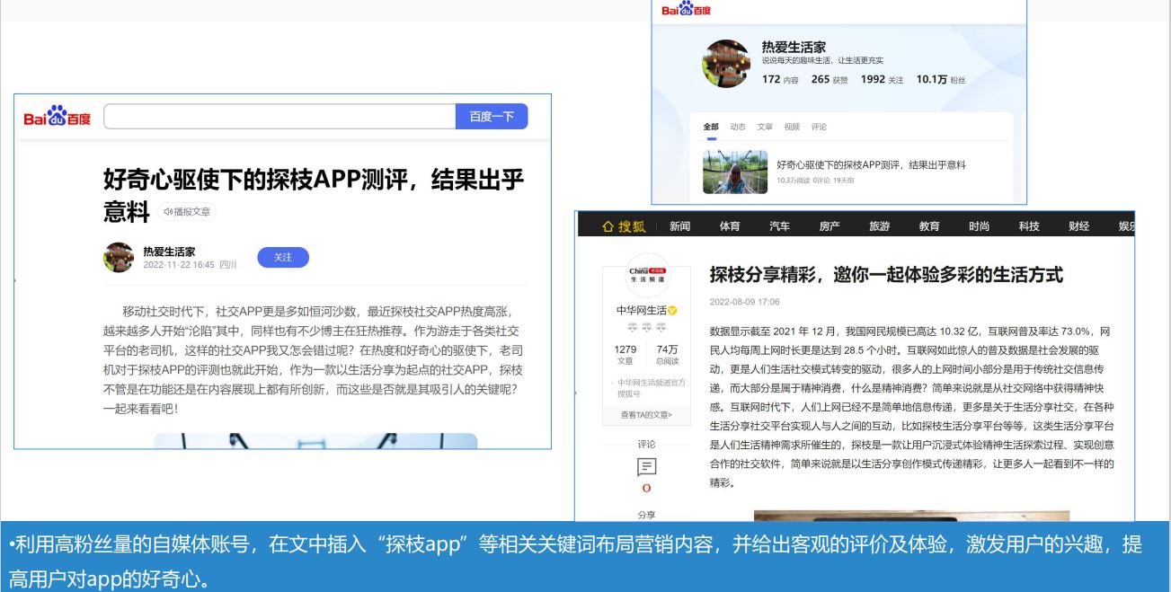The width and height of the screenshot is (1171, 592).
Task: Click into the Baidu search input field
Action: pos(279,117)
